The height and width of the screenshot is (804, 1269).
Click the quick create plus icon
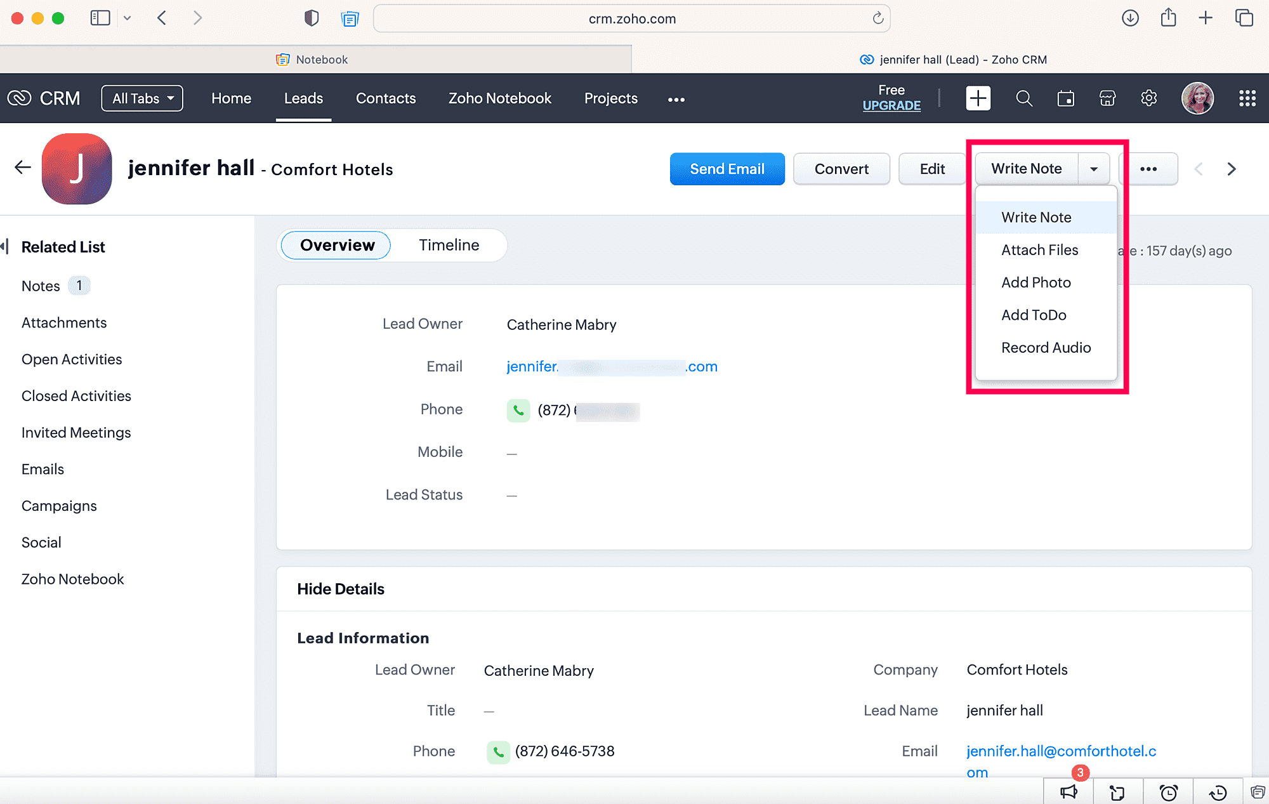[x=978, y=98]
